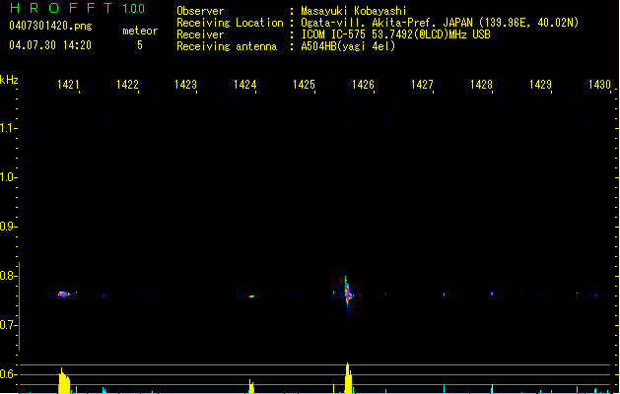Click the yellow intensity bar near 1424
620x394 pixels.
(251, 386)
